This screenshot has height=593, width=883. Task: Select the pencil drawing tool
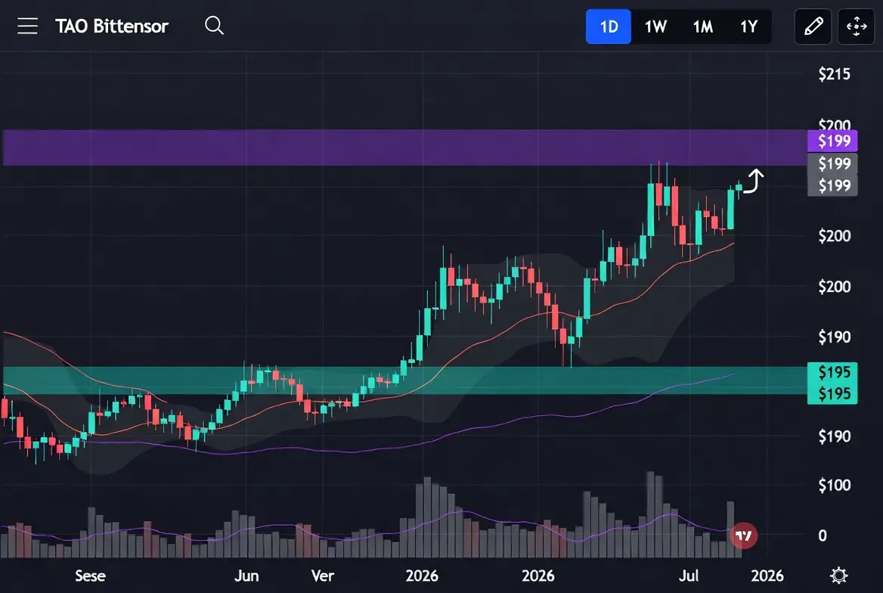[813, 26]
